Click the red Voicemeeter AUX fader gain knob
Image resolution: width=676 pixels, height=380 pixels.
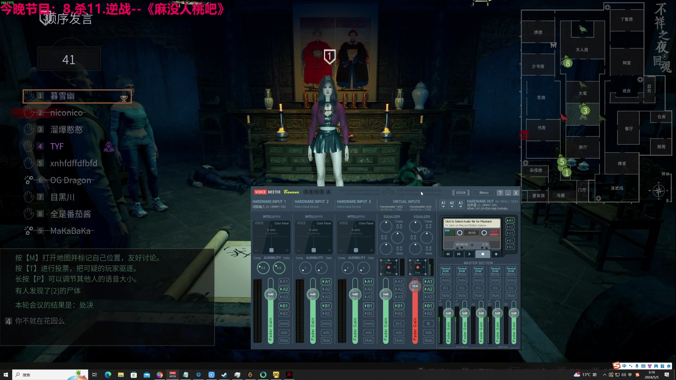415,286
